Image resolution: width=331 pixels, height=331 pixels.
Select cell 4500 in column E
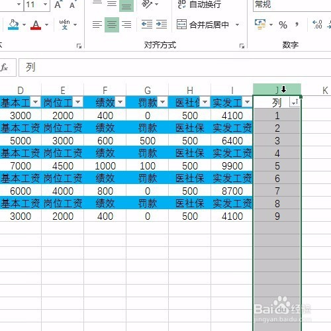pos(63,166)
